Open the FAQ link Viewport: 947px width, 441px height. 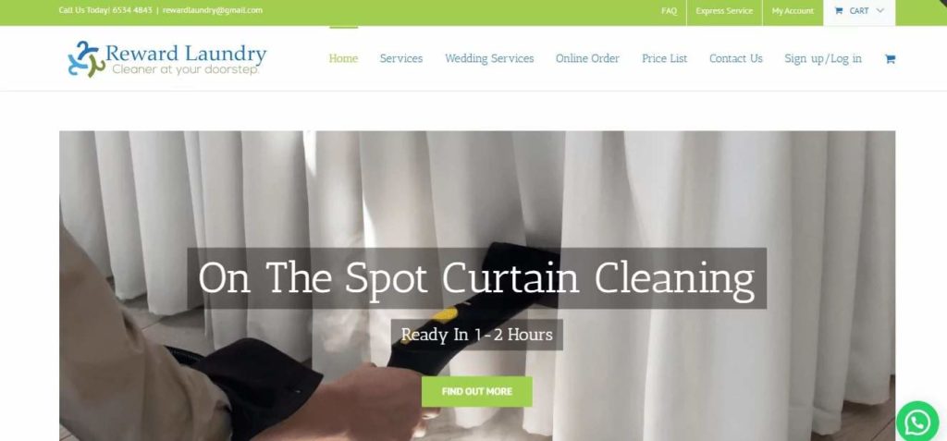[670, 11]
